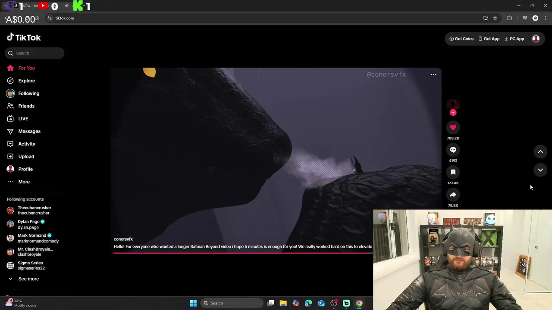Pause the playing Batman Beyond video
The width and height of the screenshot is (552, 310).
pyautogui.click(x=276, y=159)
